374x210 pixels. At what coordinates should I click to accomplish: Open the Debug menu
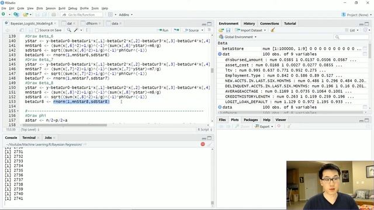pyautogui.click(x=72, y=8)
